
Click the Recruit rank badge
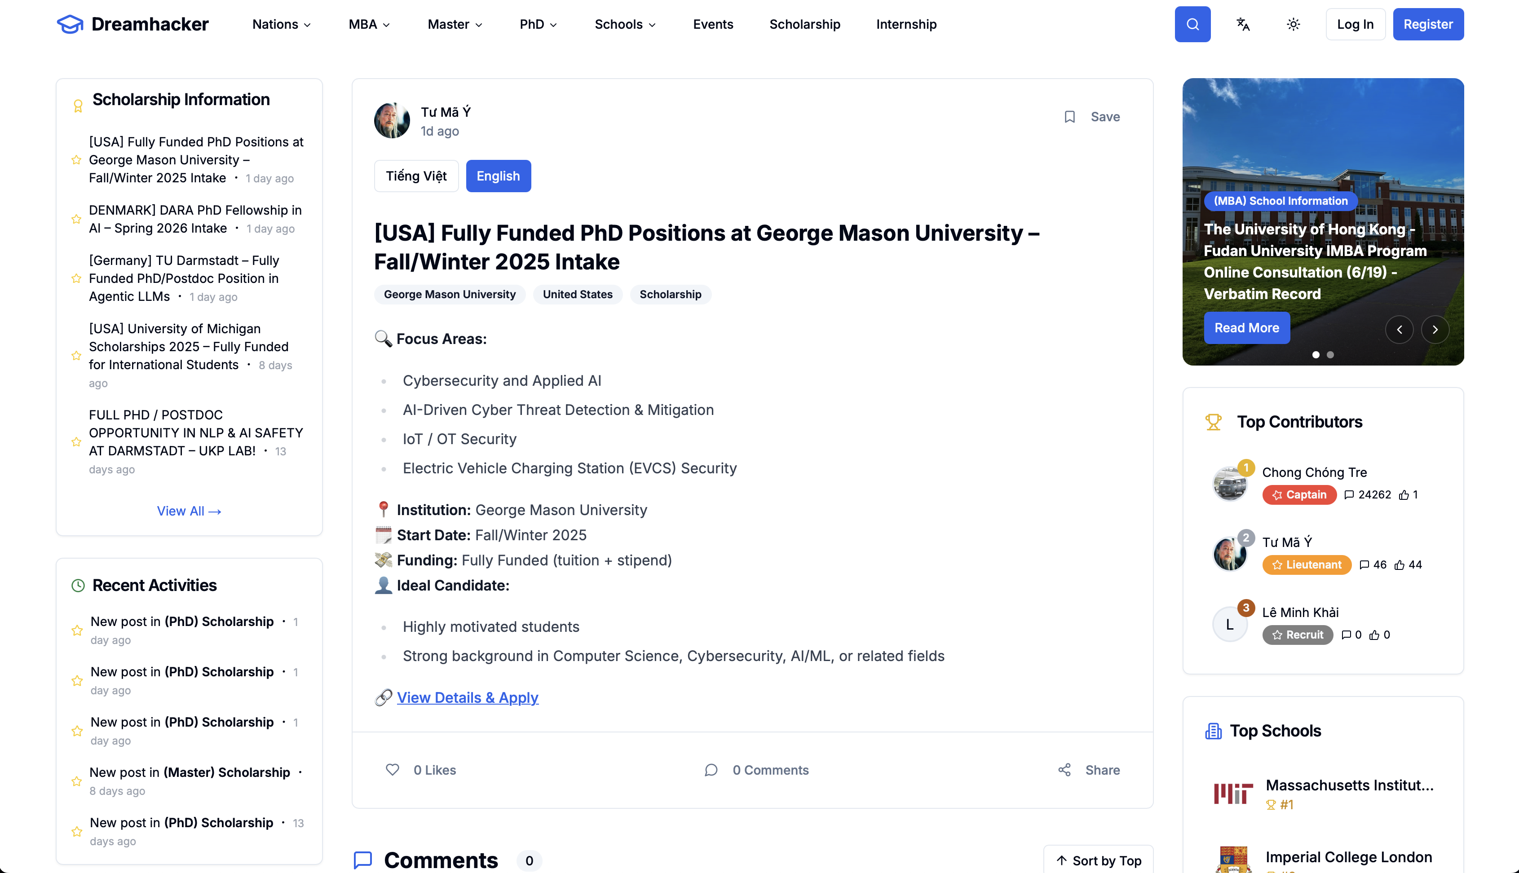[1297, 635]
